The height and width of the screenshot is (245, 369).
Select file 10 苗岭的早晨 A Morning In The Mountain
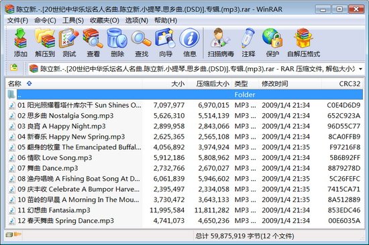[x=185, y=200]
